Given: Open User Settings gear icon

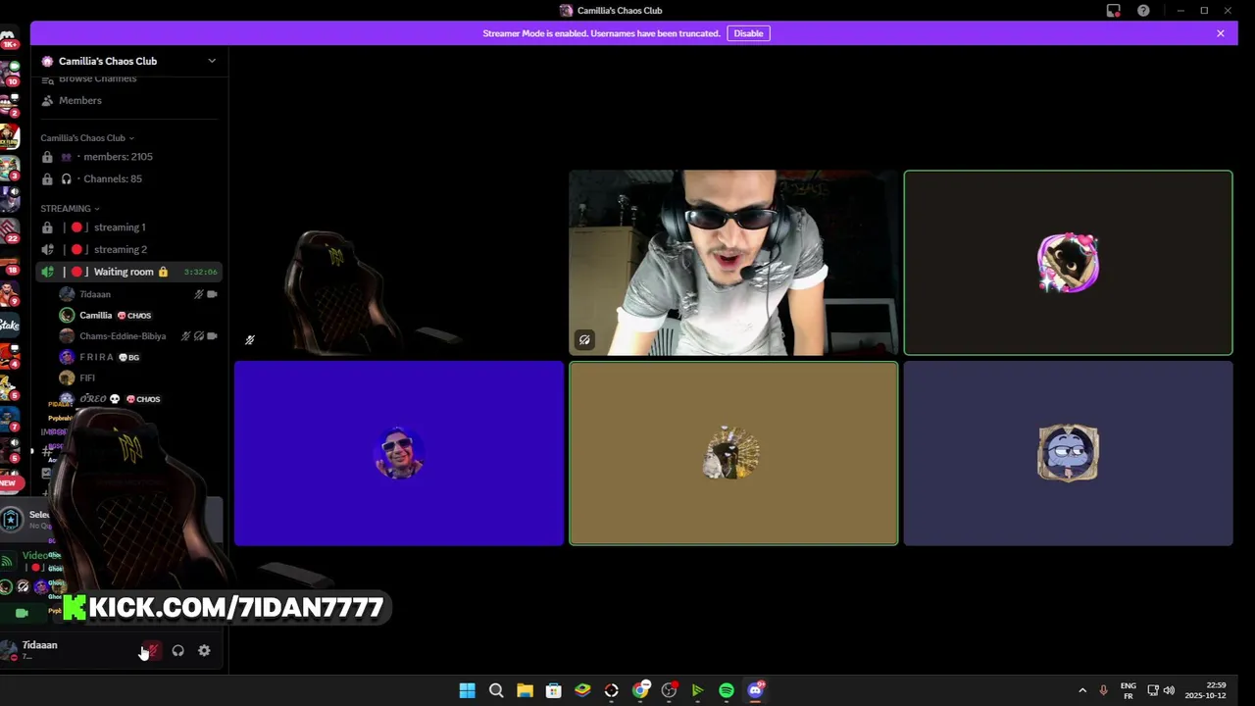Looking at the screenshot, I should point(204,651).
